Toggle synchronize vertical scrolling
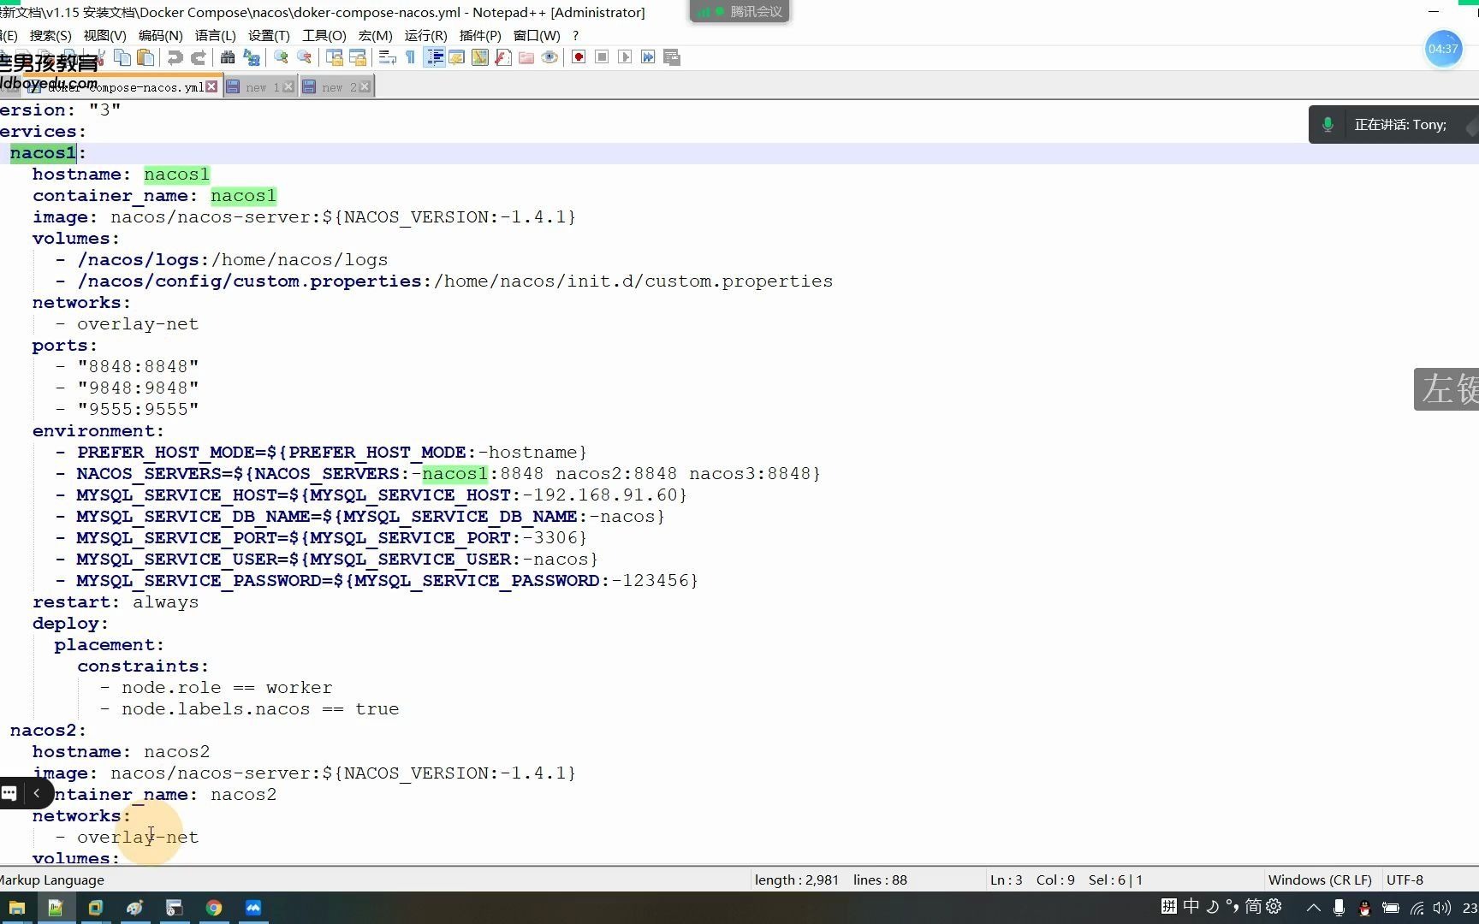 tap(334, 57)
